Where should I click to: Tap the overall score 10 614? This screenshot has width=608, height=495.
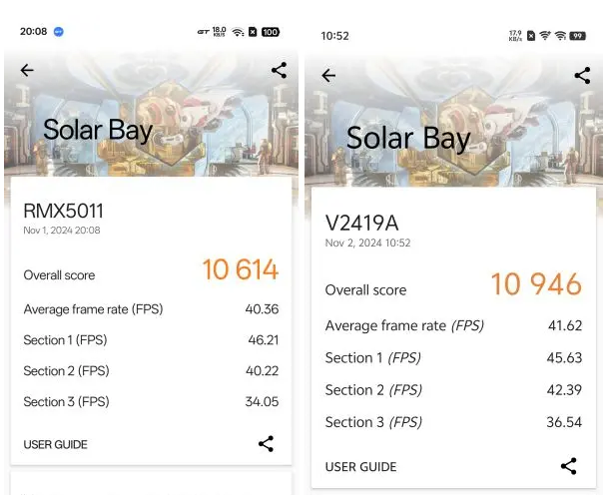240,270
